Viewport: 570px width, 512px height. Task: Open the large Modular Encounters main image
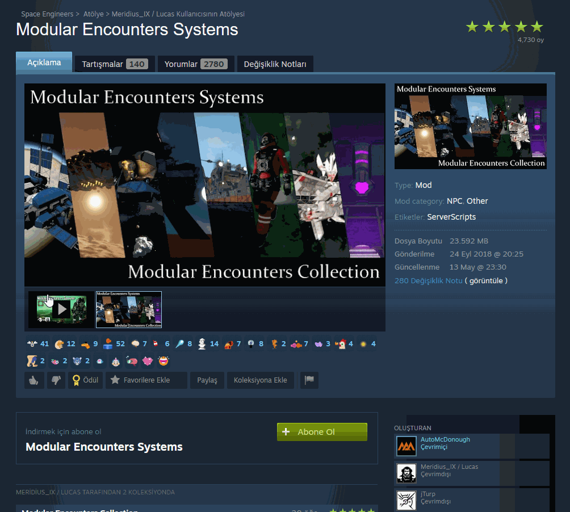pyautogui.click(x=204, y=185)
